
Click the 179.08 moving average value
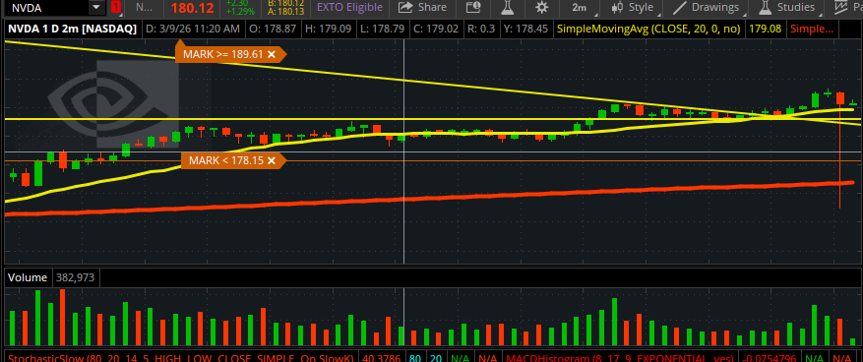pos(766,29)
